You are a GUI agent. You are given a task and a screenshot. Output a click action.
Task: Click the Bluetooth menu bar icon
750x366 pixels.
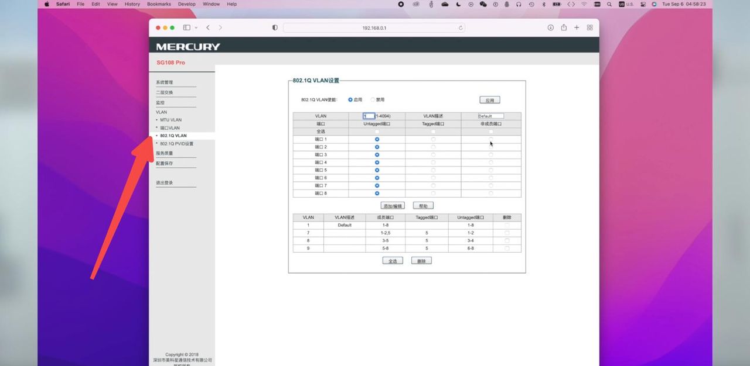click(x=543, y=4)
